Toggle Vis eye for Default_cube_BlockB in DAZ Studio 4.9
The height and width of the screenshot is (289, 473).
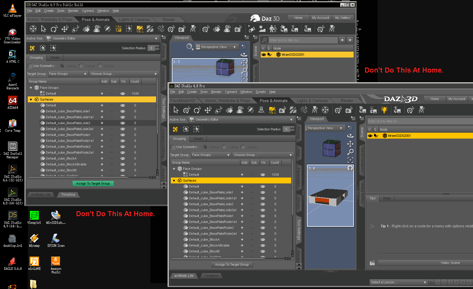(123, 170)
